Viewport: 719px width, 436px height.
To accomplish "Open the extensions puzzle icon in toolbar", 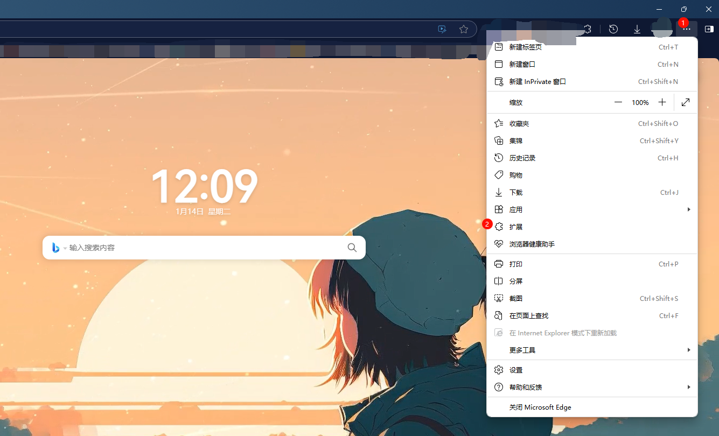I will [588, 29].
